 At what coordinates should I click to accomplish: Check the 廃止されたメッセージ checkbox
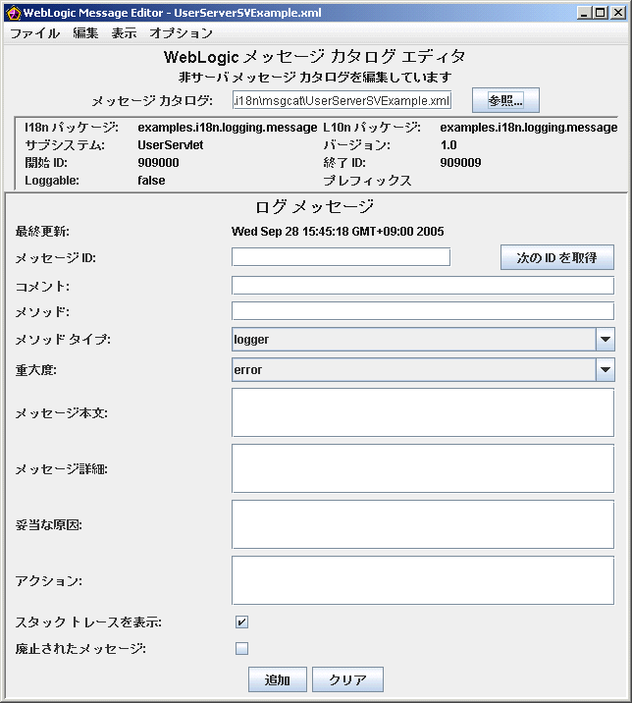click(x=242, y=648)
